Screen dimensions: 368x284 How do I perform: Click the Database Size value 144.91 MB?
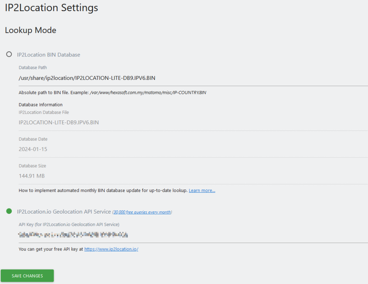click(x=32, y=176)
